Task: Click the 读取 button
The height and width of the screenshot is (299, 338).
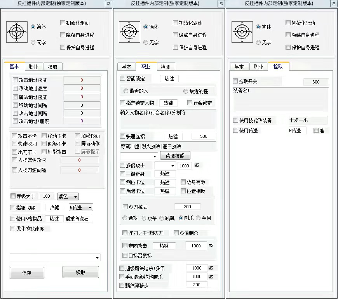Action: [81, 272]
